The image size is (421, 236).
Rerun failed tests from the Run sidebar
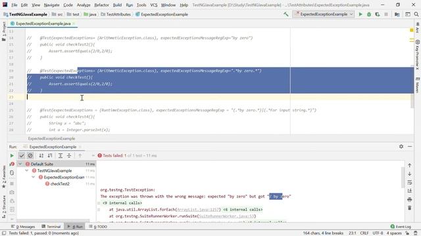point(12,164)
